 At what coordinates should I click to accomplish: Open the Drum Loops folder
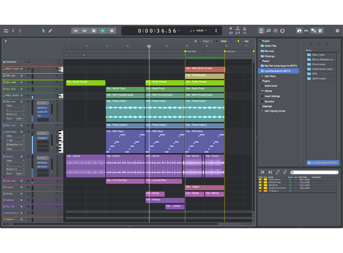click(321, 64)
